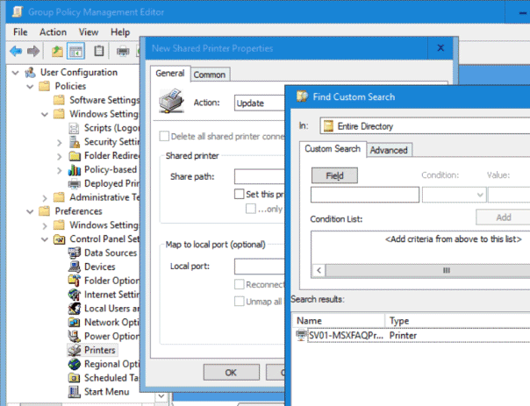
Task: Toggle the Unmap all checkbox
Action: (240, 301)
